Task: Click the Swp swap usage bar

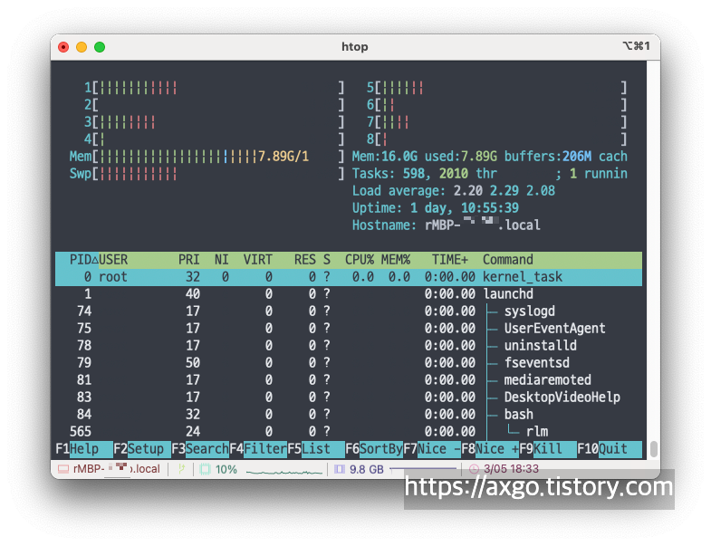Action: click(x=207, y=174)
